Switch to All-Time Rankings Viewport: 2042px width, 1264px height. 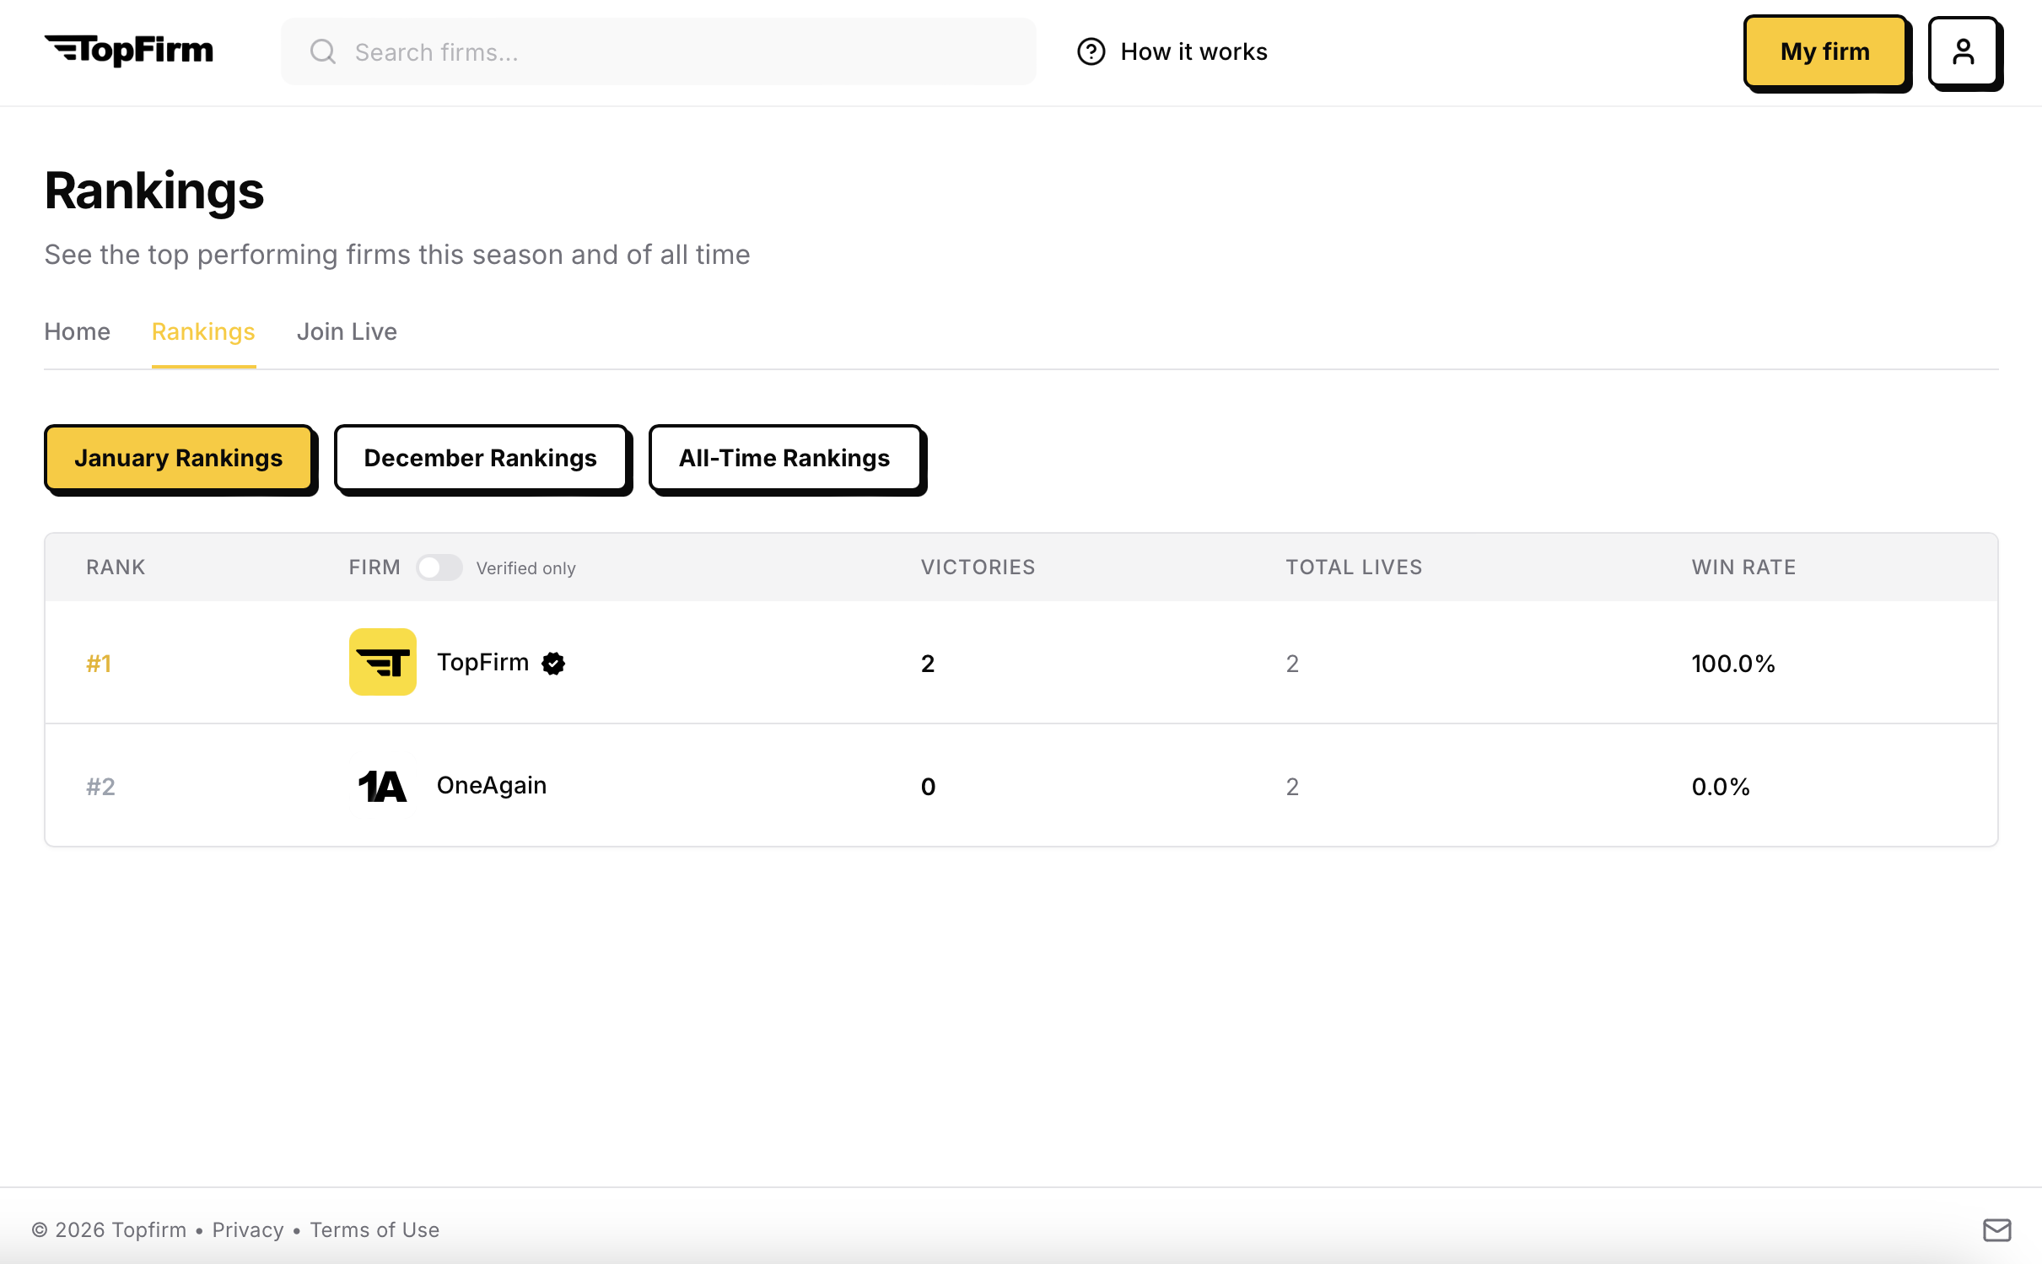[784, 458]
